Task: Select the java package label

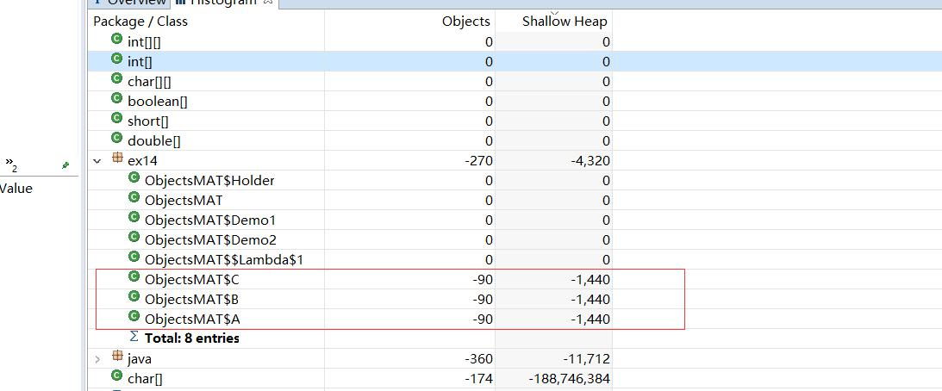Action: [x=140, y=359]
